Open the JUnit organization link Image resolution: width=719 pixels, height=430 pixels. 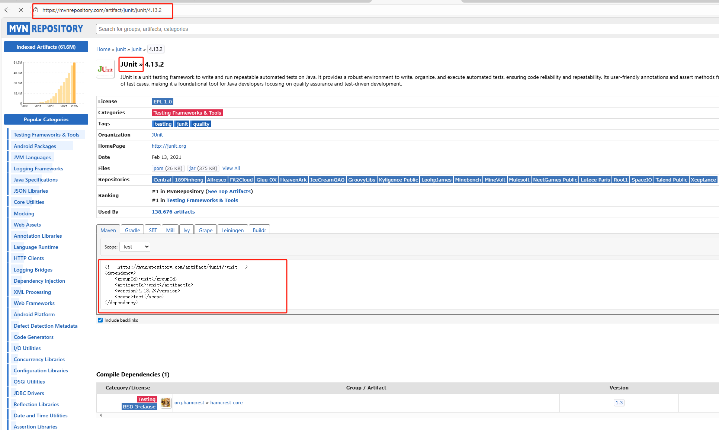point(157,135)
